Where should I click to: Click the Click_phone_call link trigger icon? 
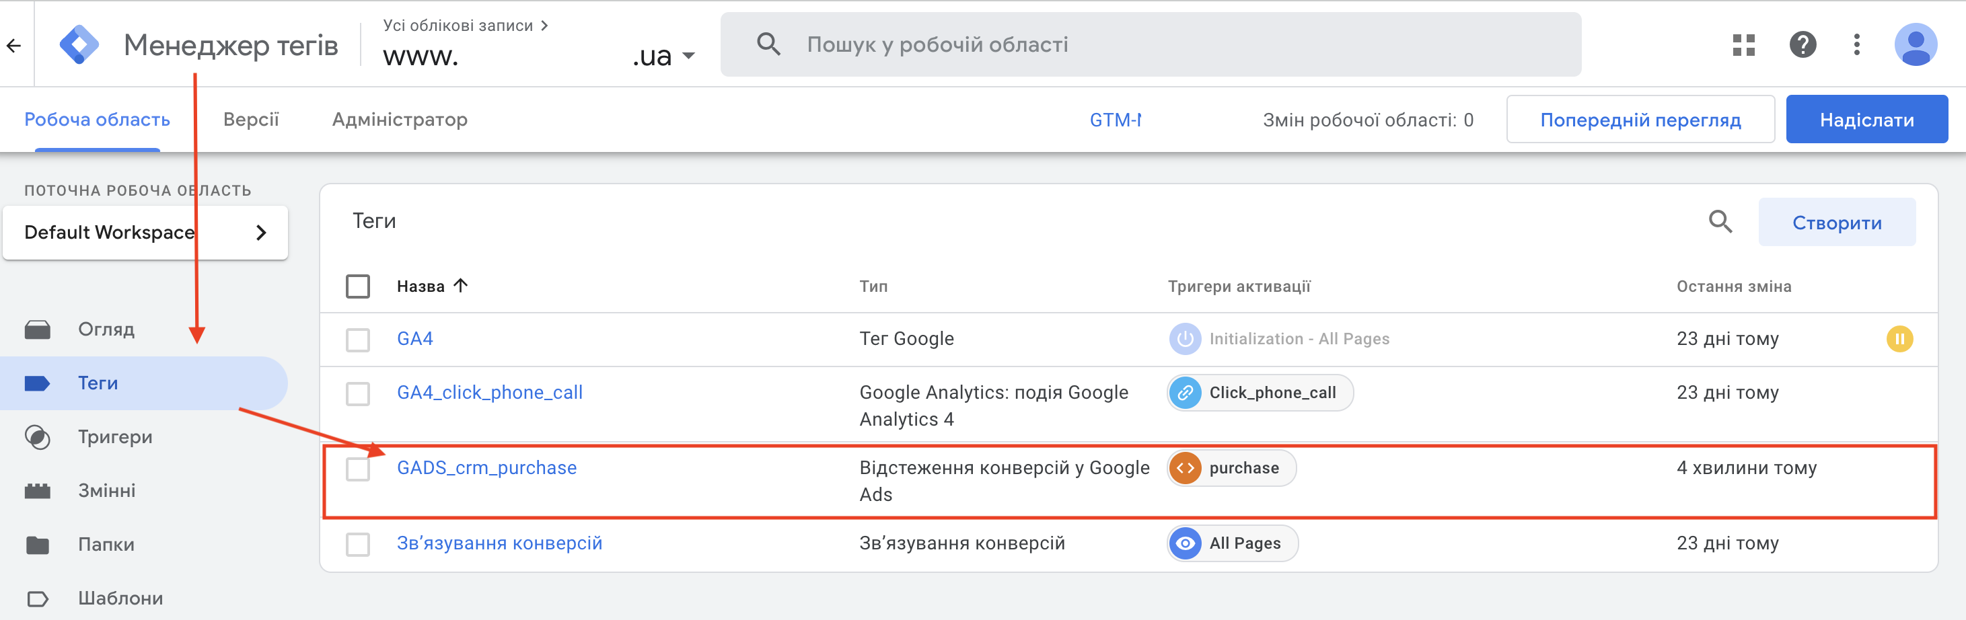pos(1186,393)
